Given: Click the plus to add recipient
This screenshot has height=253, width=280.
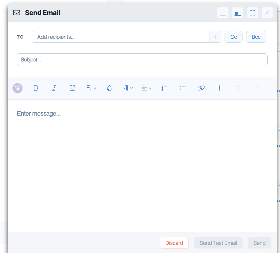Looking at the screenshot, I should pyautogui.click(x=215, y=37).
